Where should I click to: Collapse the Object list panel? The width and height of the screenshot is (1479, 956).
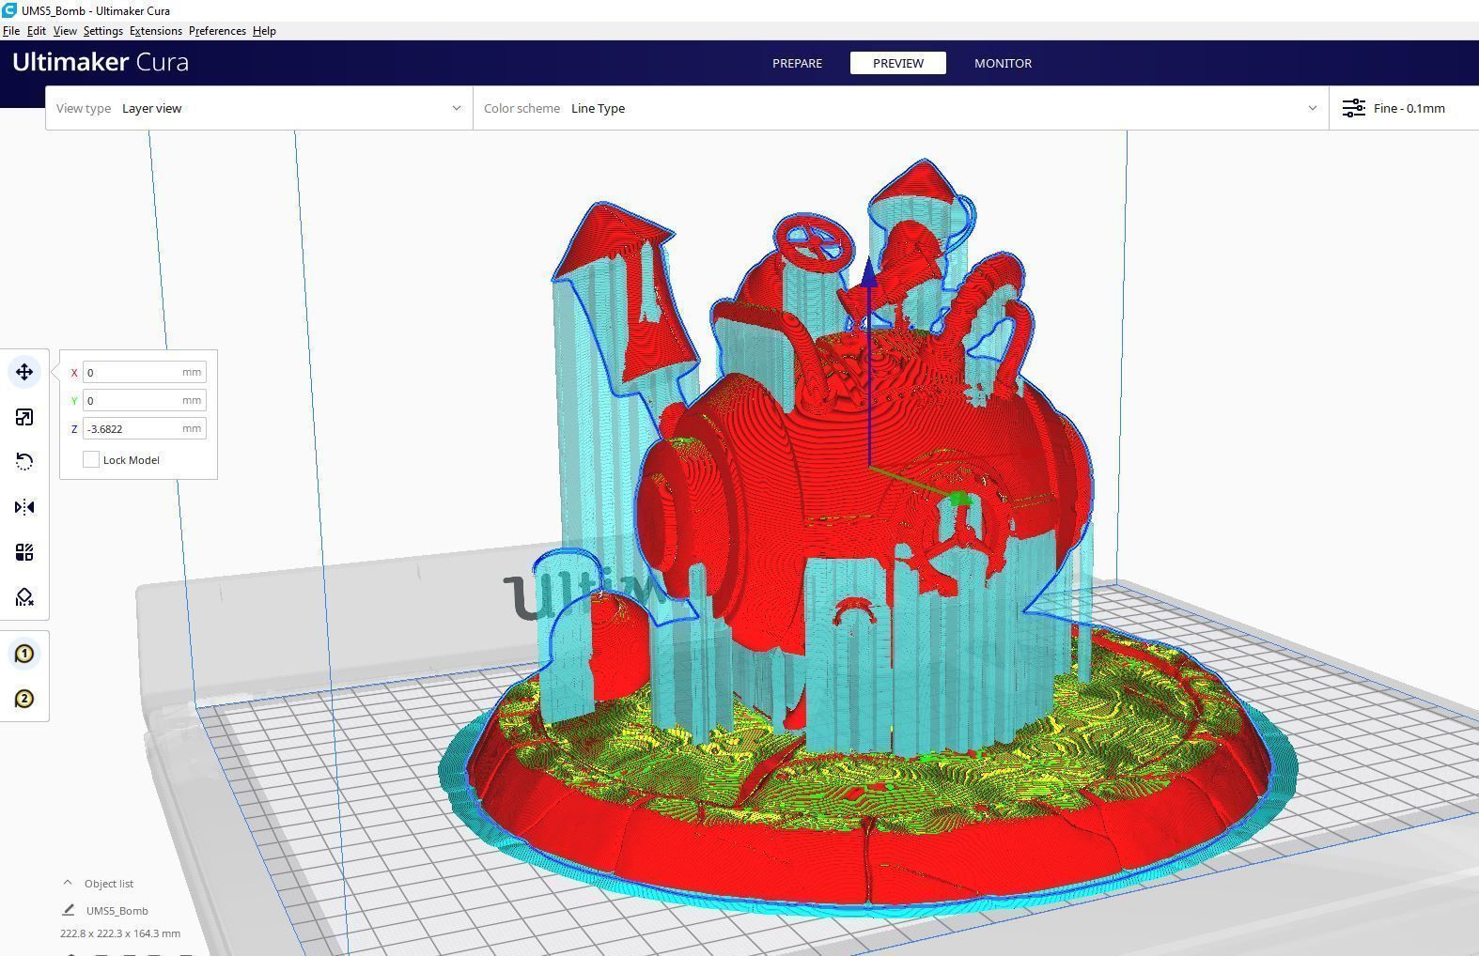point(68,883)
